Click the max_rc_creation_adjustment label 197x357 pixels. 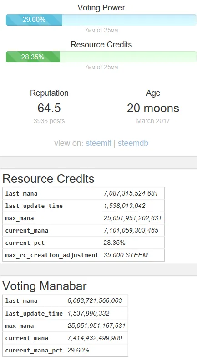(52, 255)
